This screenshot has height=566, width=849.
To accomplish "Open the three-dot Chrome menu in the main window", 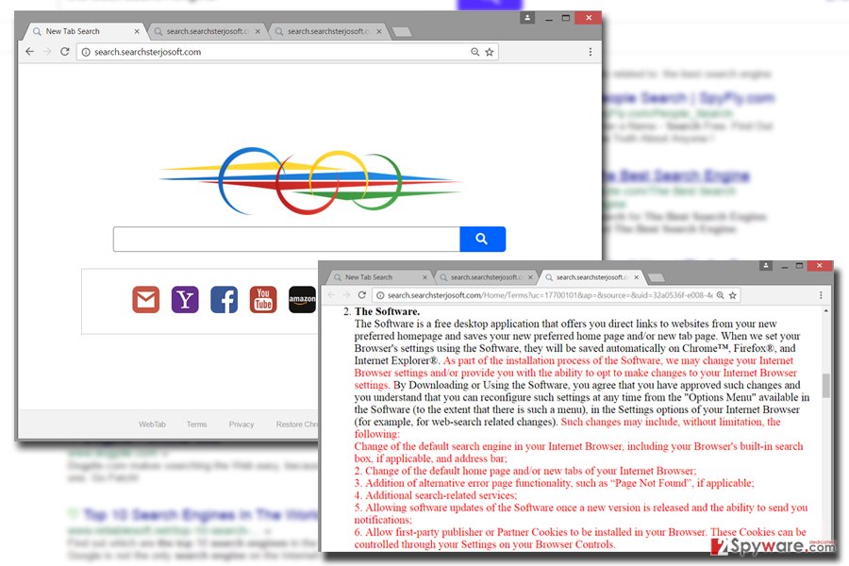I will [x=591, y=52].
